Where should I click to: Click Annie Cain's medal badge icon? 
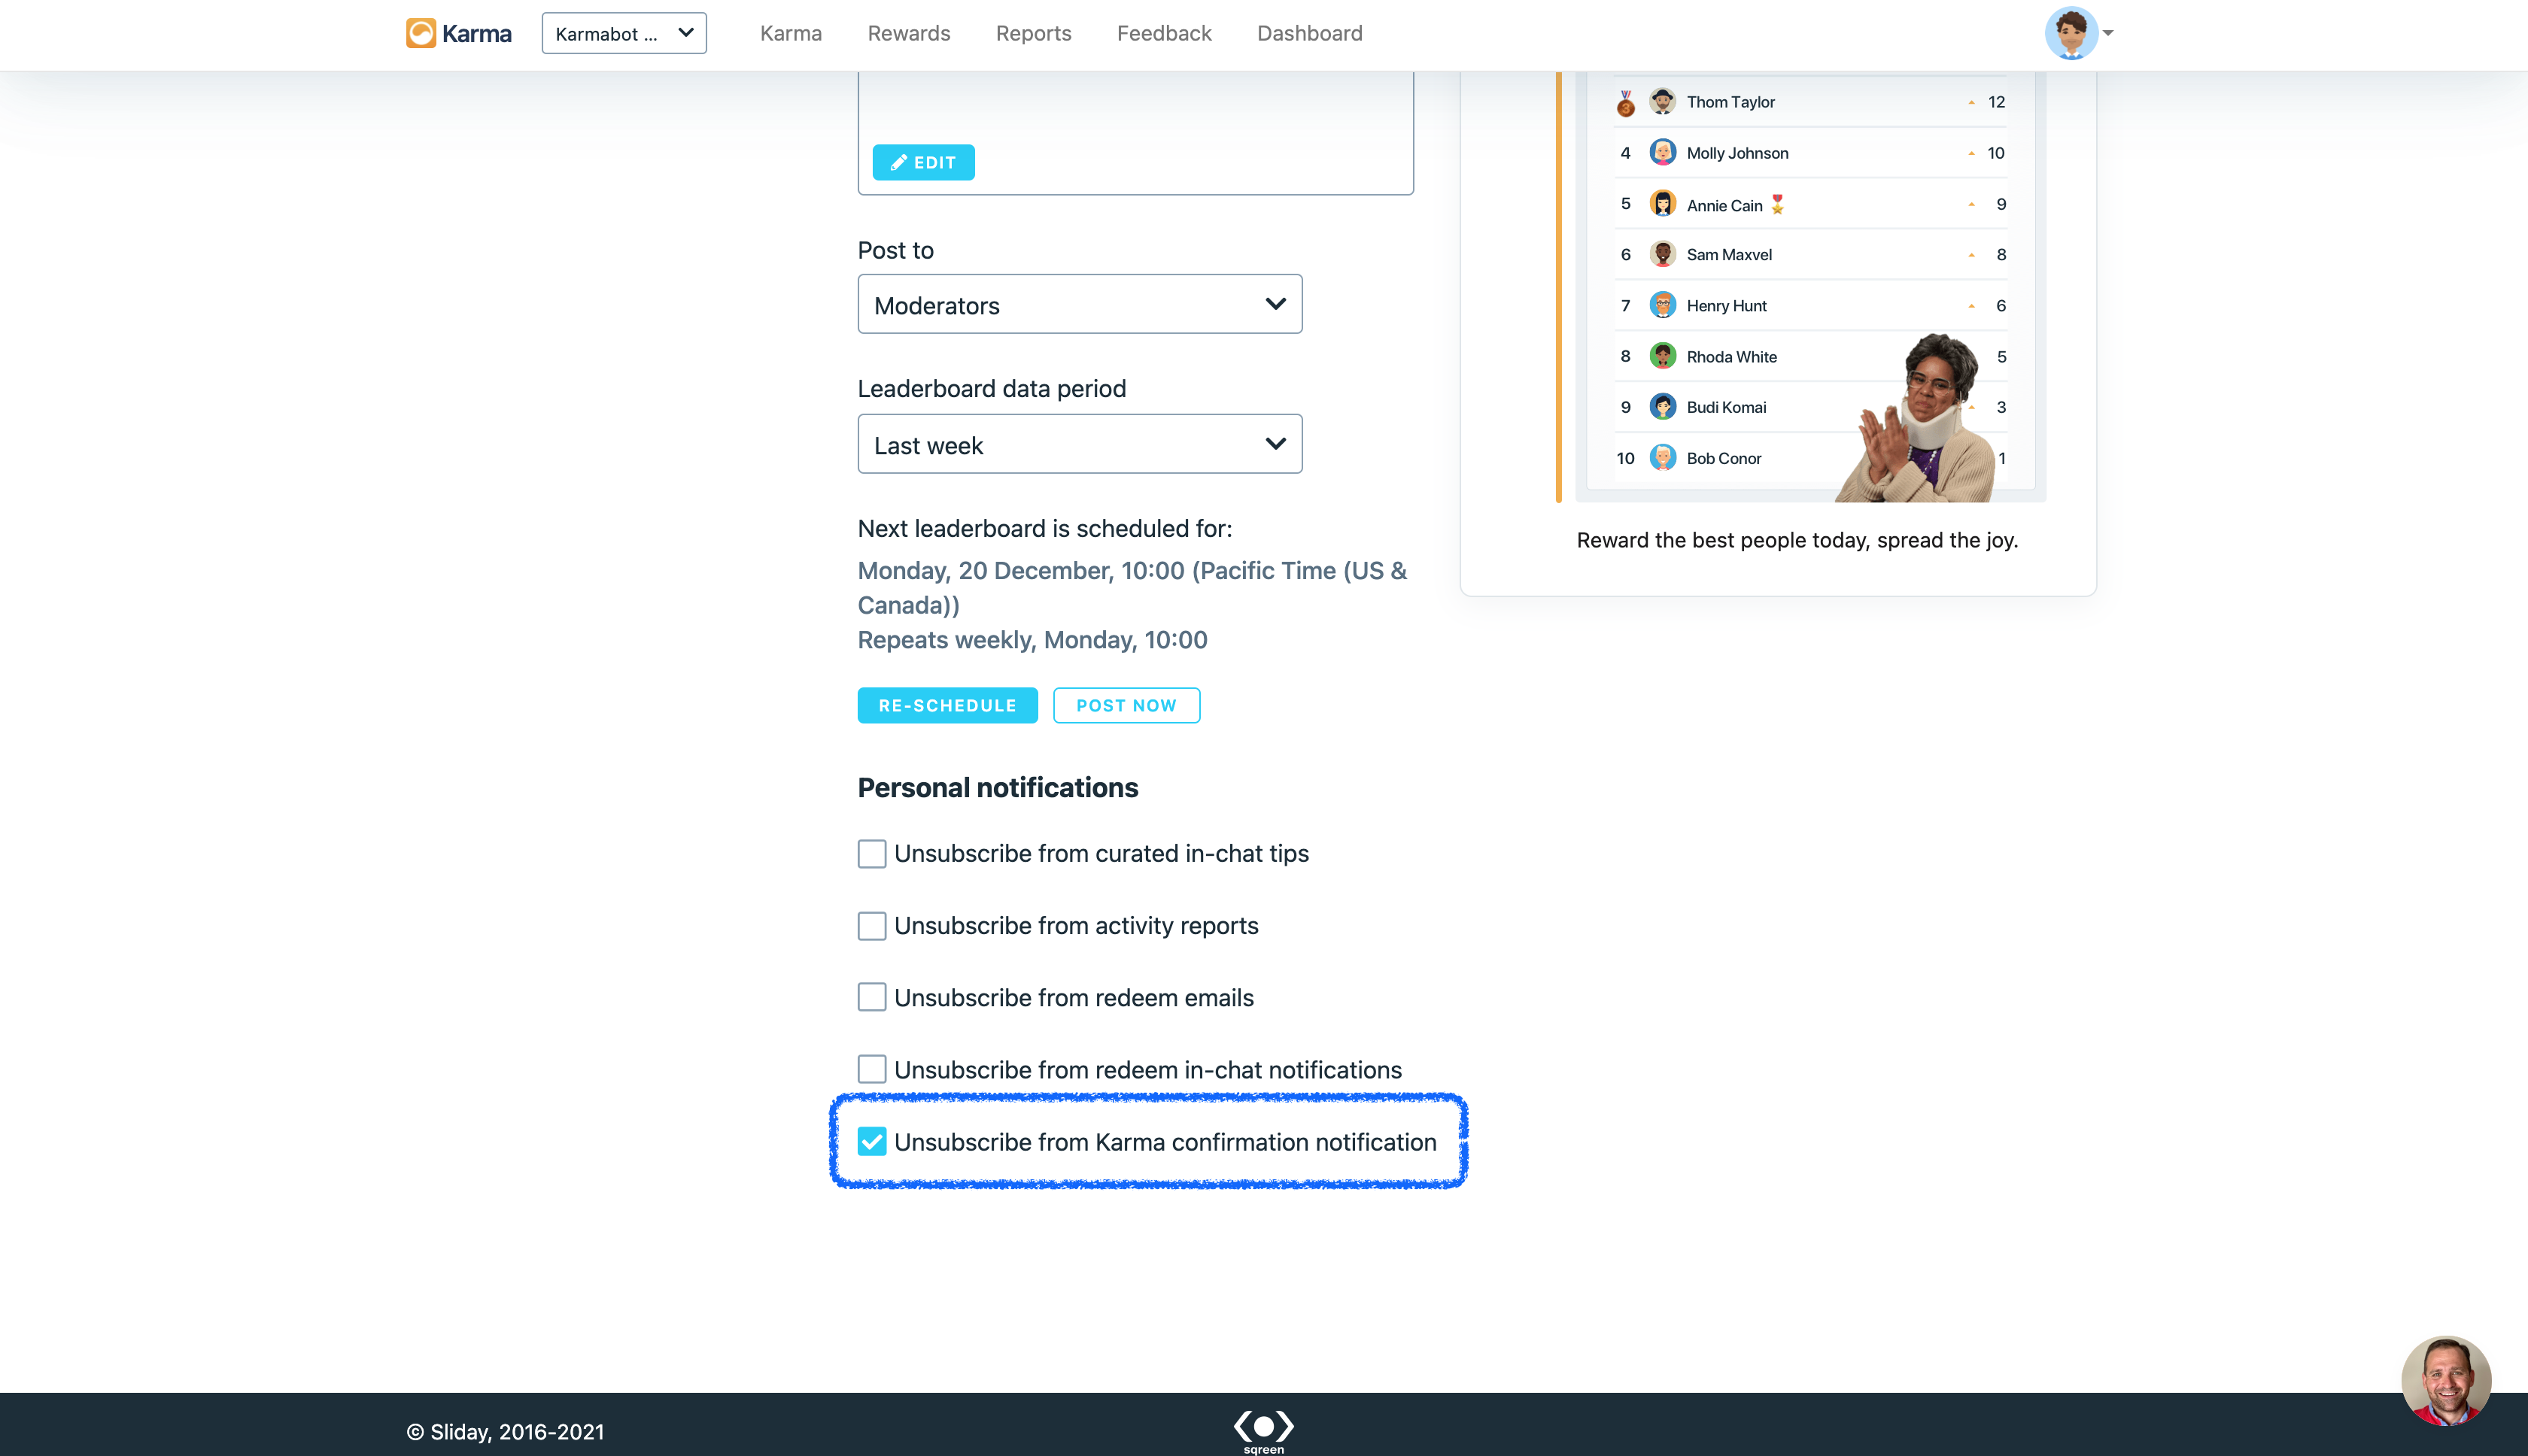(x=1776, y=204)
